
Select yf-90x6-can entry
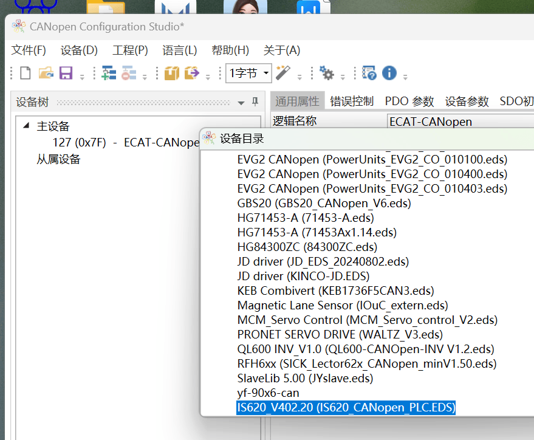click(268, 393)
